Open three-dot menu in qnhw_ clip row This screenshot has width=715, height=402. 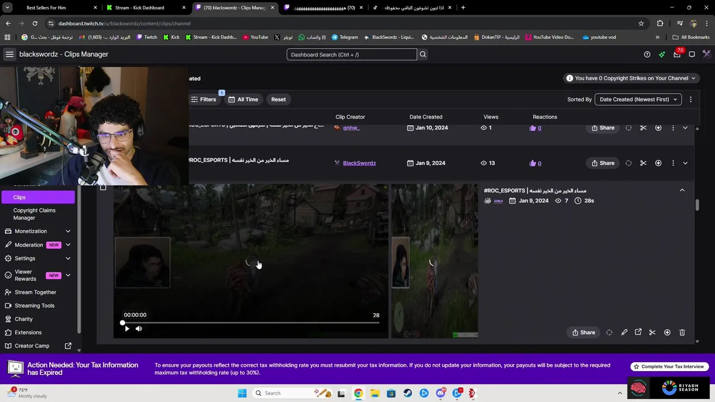pyautogui.click(x=673, y=128)
